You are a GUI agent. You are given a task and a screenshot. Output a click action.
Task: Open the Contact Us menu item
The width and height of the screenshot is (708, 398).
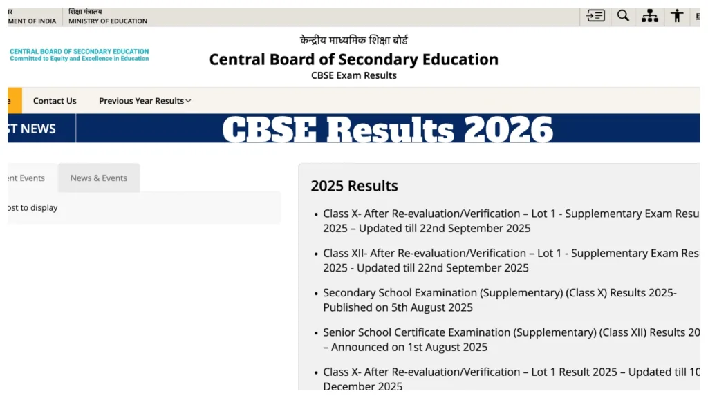point(55,100)
